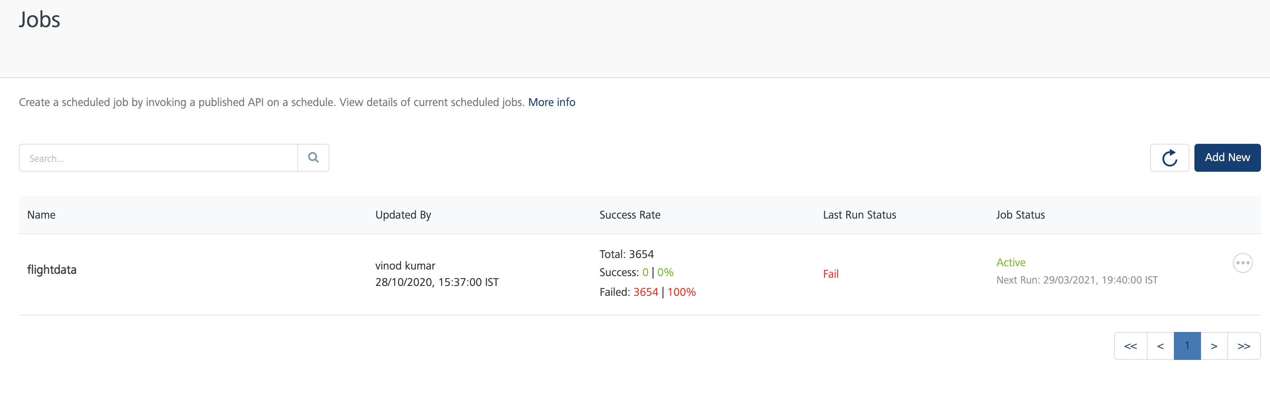Click the refresh jobs icon
This screenshot has height=401, width=1270.
pos(1169,158)
